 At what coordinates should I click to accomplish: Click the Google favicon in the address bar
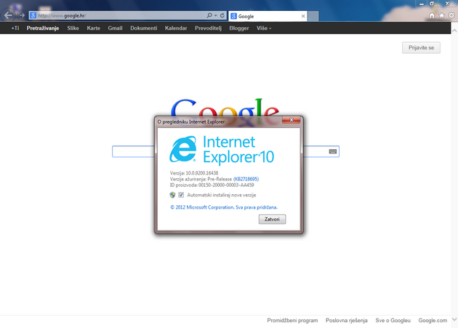[33, 15]
